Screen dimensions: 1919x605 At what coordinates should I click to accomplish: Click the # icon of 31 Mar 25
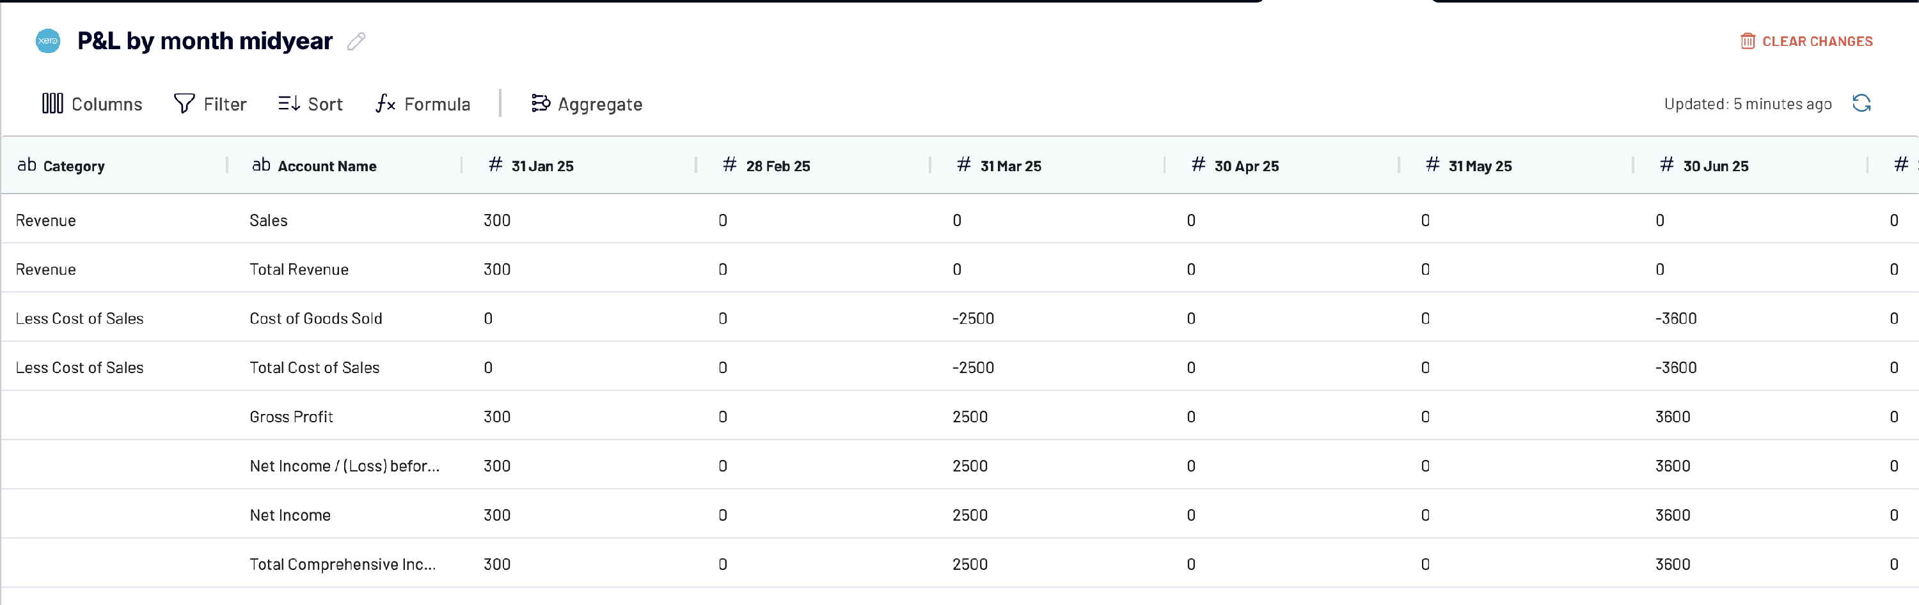(x=964, y=164)
